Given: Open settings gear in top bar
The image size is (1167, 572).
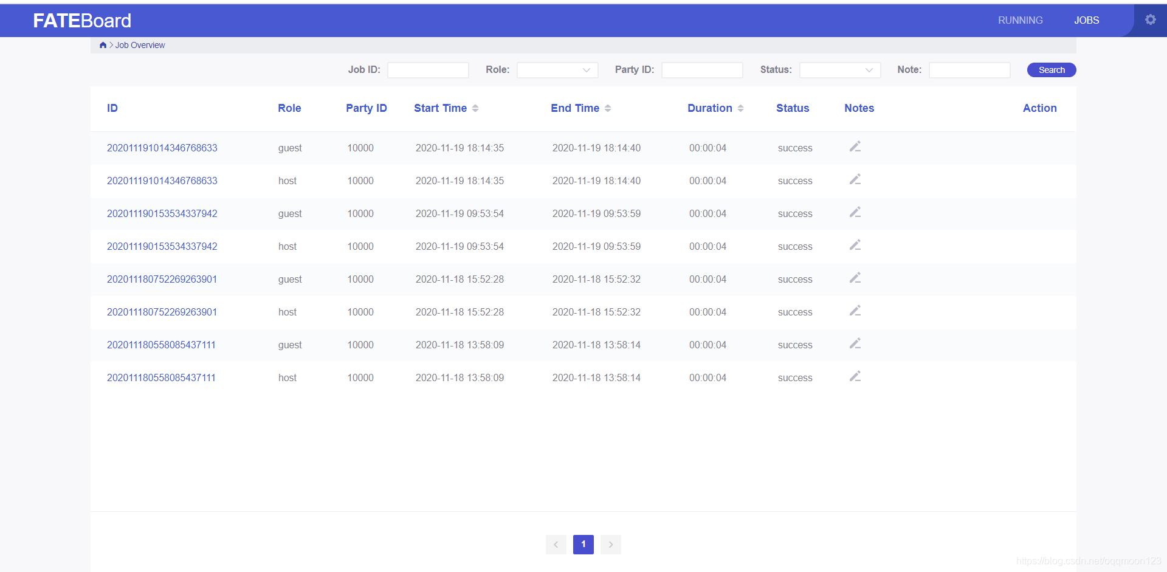Looking at the screenshot, I should click(x=1151, y=19).
